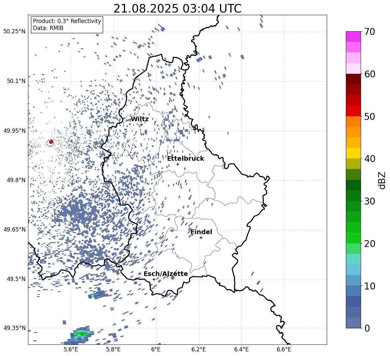This screenshot has height=356, width=390.
Task: Click the 40 tick on colorbar
Action: (369, 159)
